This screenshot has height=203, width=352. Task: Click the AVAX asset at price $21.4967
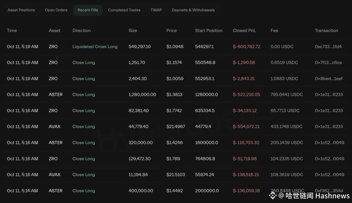coord(55,126)
